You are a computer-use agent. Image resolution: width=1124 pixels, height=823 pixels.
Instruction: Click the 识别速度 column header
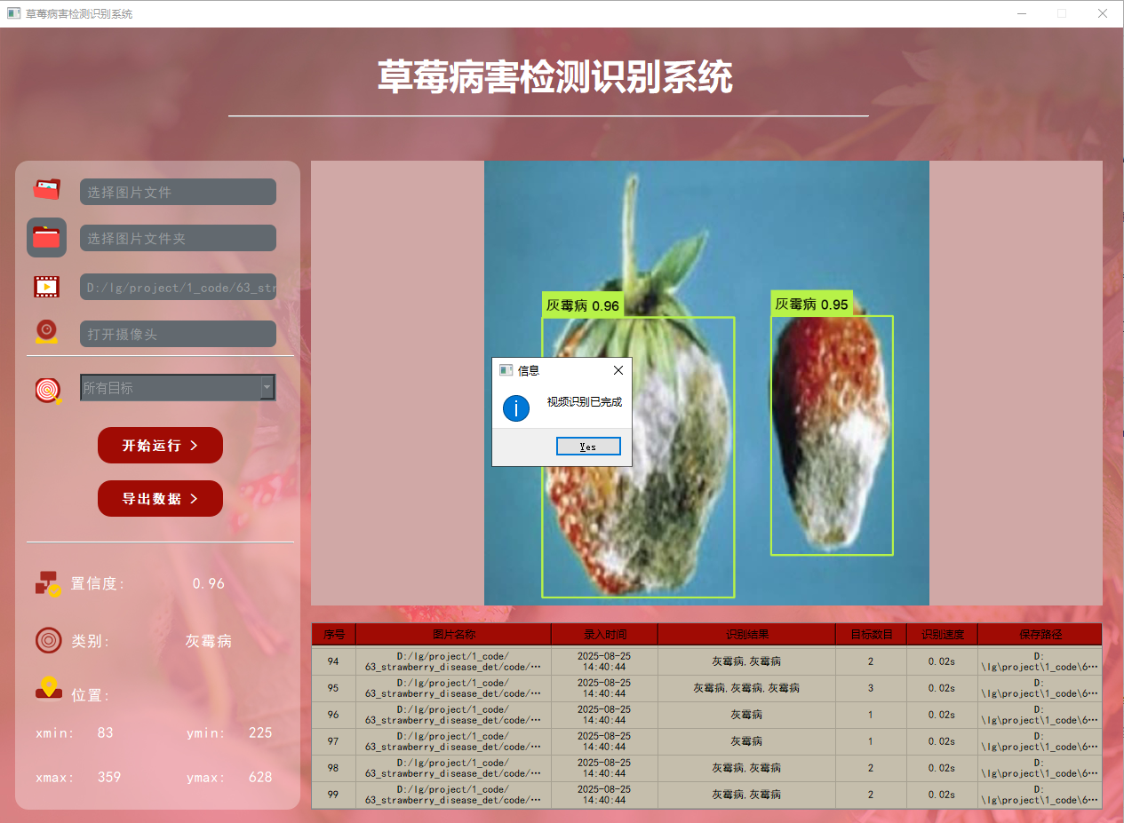(943, 634)
